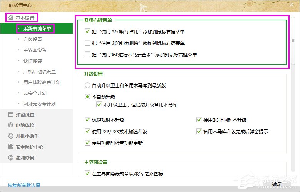300x192 pixels.
Task: Enable 使用360进行木马云查杀 menu checkbox
Action: tap(88, 55)
